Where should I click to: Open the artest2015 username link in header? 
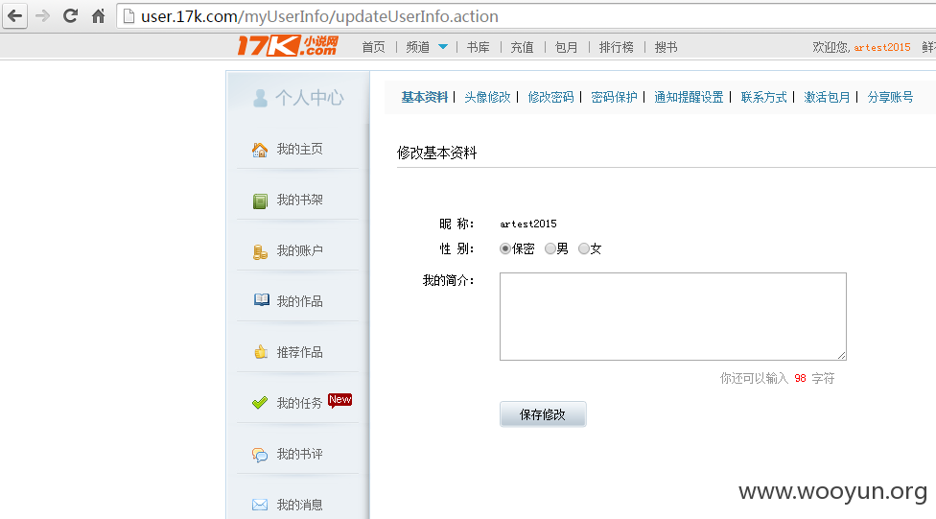[x=882, y=47]
